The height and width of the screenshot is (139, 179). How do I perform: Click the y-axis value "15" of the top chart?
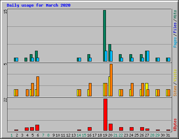pyautogui.click(x=5, y=11)
